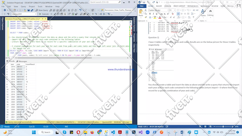
Task: Click the Save All icon in SSMS
Action: click(32, 10)
